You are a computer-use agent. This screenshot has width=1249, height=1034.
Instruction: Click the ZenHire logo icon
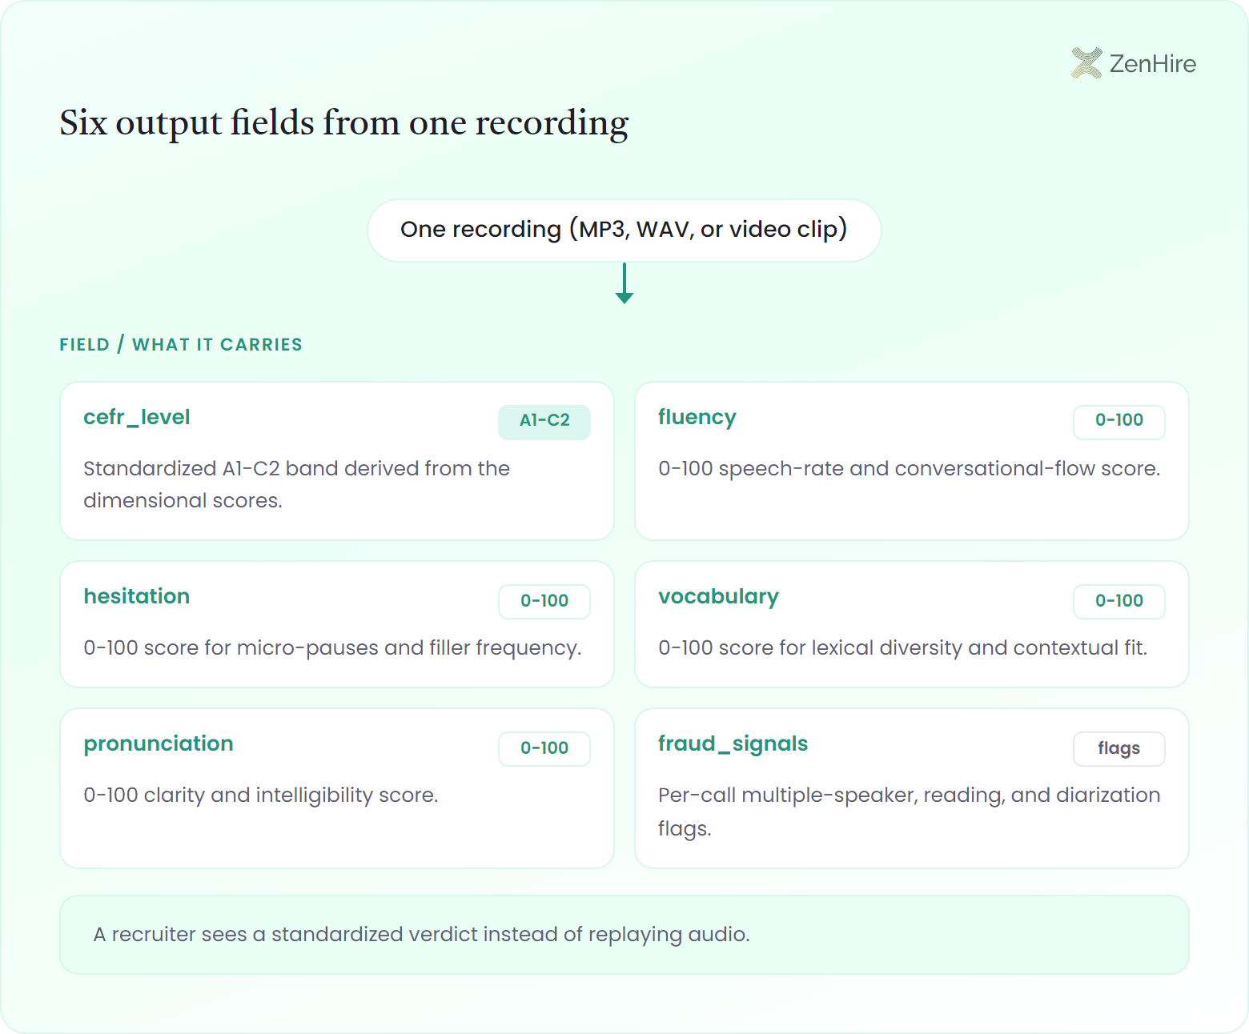pos(1086,63)
